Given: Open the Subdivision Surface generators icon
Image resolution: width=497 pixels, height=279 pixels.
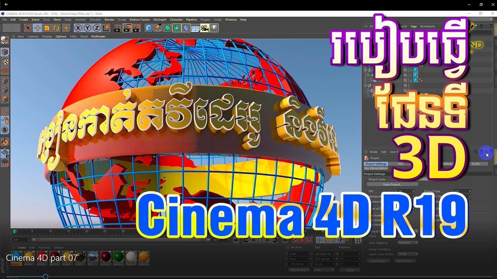Looking at the screenshot, I should click(x=167, y=28).
